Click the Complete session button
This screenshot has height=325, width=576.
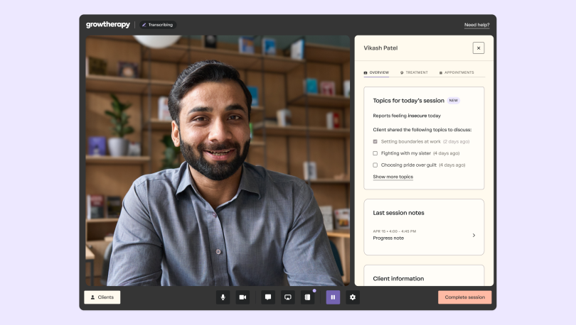point(464,297)
